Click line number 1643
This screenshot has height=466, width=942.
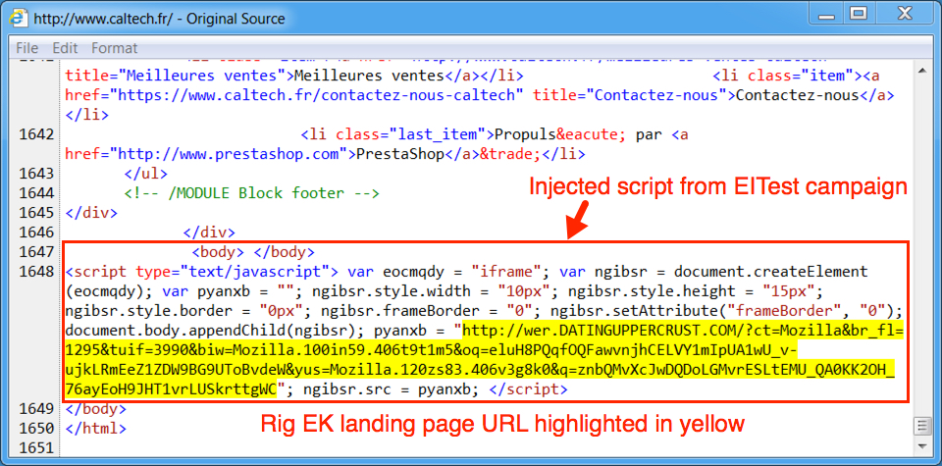pos(34,174)
